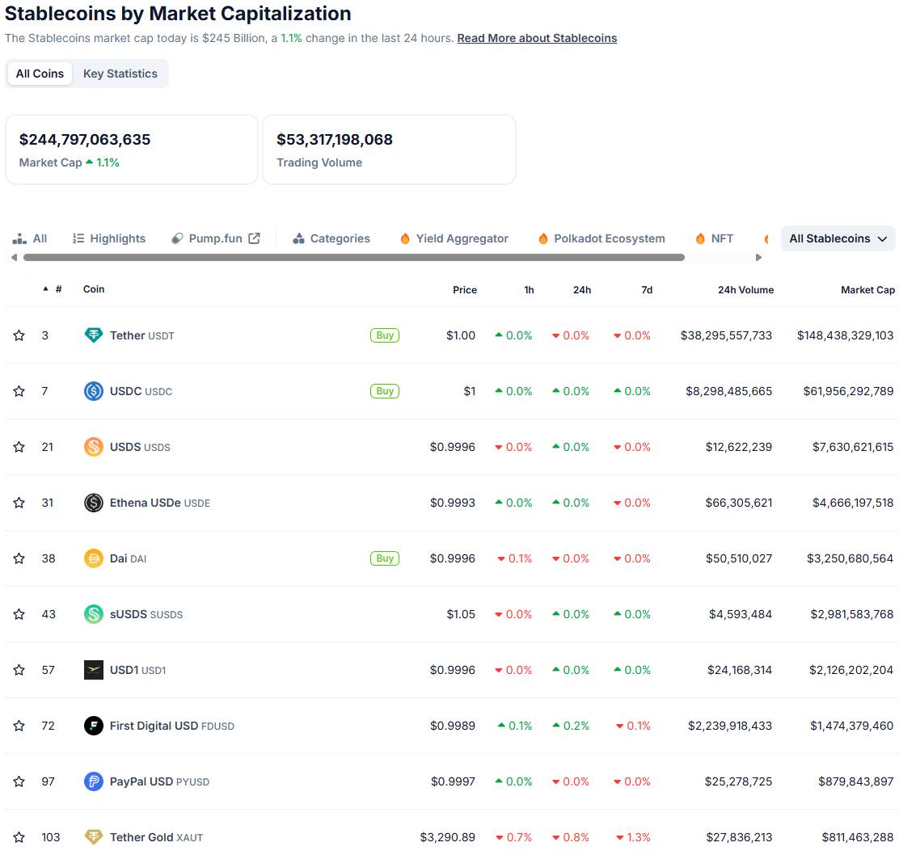
Task: Open the Dai coin page
Action: 128,558
